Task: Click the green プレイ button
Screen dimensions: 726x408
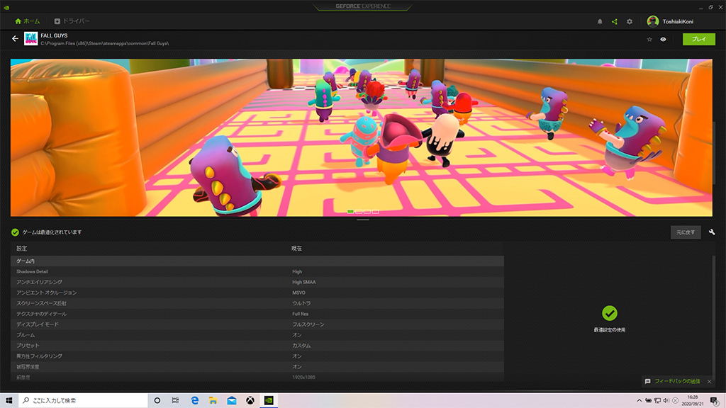Action: pyautogui.click(x=698, y=40)
